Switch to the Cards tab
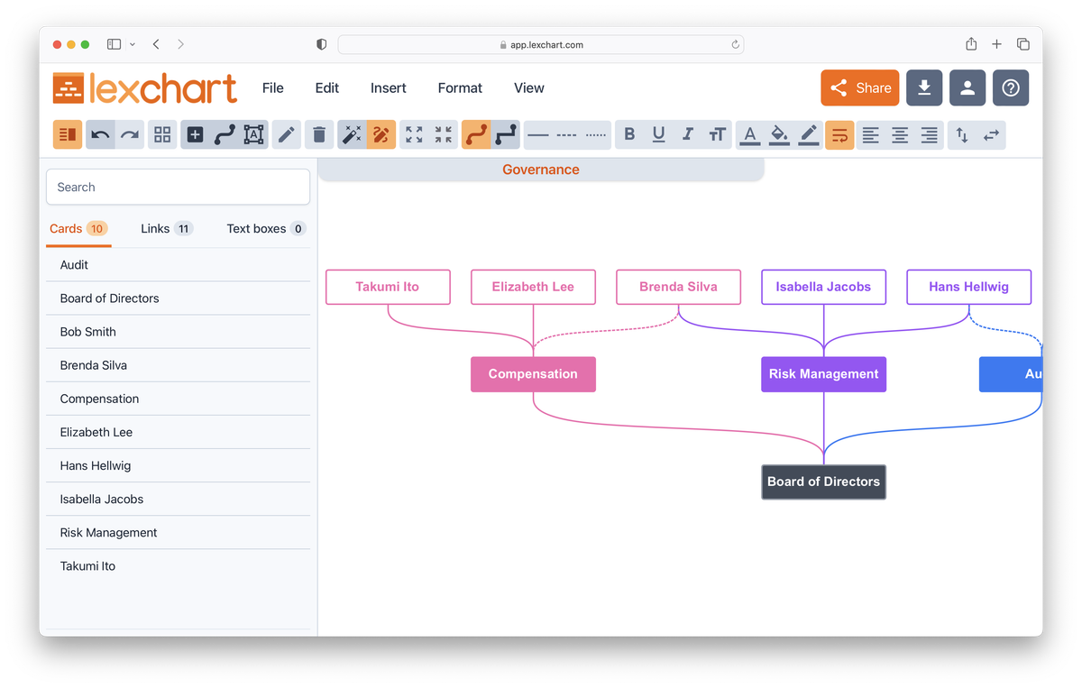 (x=78, y=229)
